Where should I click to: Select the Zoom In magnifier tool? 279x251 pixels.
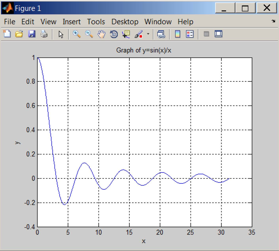tap(77, 34)
